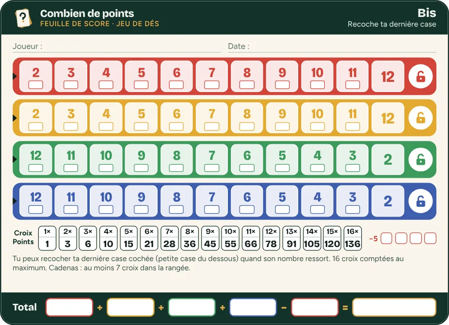Check the third -5 penalty box
449x325 pixels.
pyautogui.click(x=416, y=238)
